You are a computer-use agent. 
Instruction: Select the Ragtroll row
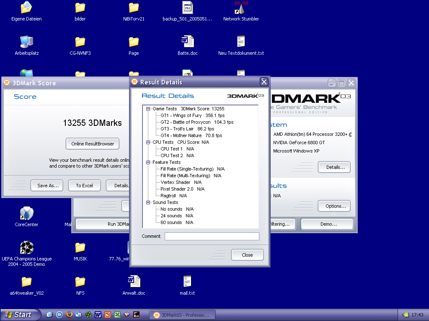coord(174,196)
